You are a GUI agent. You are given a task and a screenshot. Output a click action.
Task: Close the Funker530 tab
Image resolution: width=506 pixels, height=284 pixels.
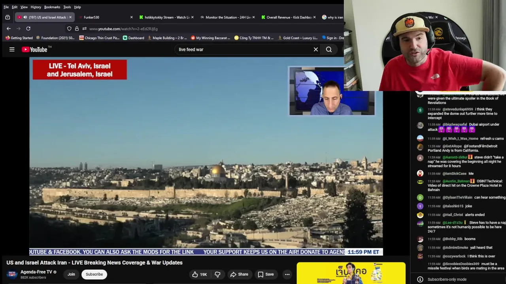click(x=132, y=17)
